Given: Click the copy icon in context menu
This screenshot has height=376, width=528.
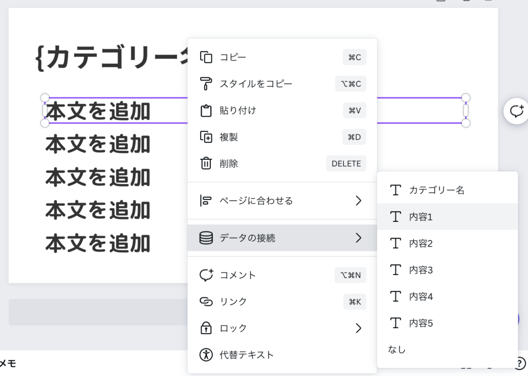Looking at the screenshot, I should 206,57.
